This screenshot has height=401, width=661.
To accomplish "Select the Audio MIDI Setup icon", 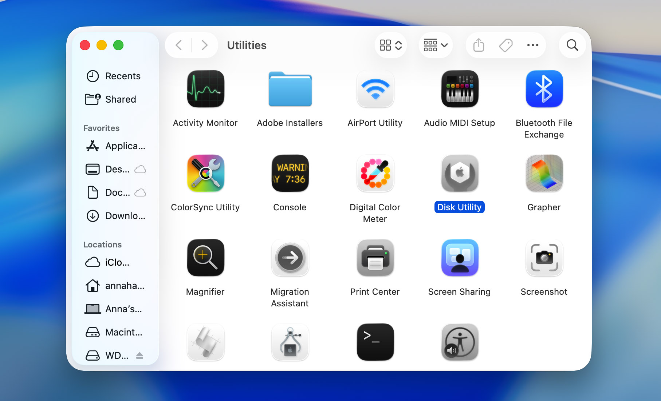I will pos(460,89).
